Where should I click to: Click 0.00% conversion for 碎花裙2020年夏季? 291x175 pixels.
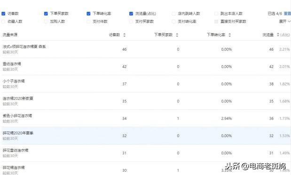click(x=227, y=136)
